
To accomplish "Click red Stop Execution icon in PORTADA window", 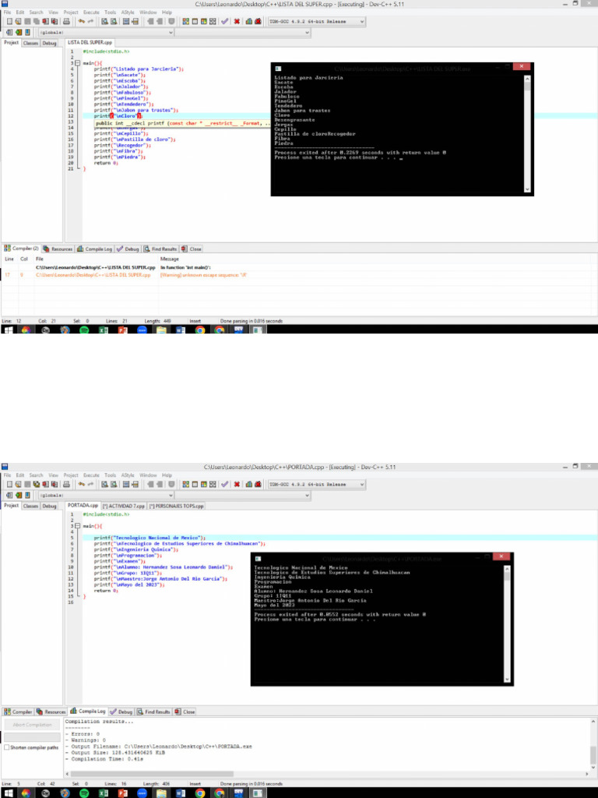I will (x=237, y=484).
